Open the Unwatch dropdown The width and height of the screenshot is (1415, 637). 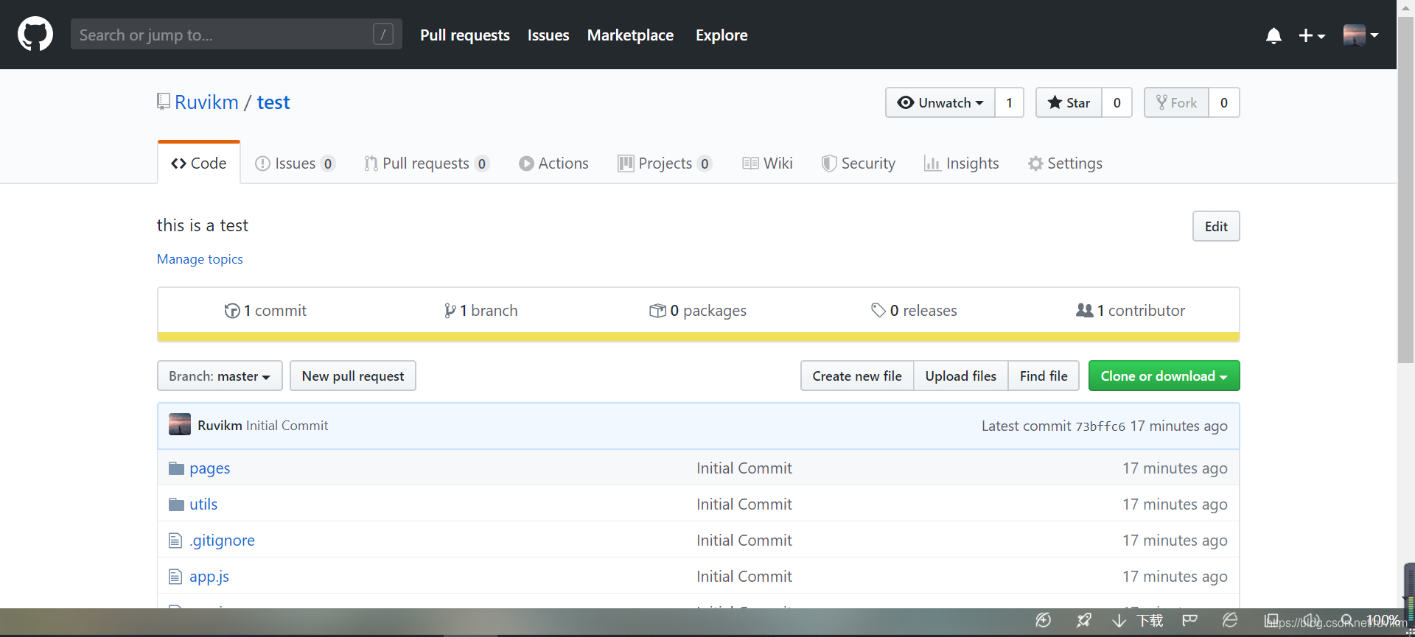point(940,102)
